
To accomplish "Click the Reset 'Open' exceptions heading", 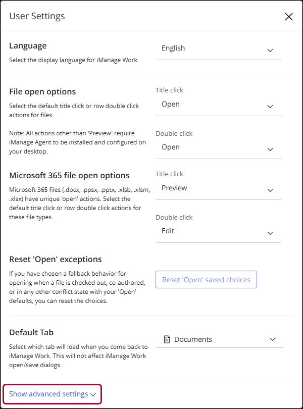I will point(56,259).
